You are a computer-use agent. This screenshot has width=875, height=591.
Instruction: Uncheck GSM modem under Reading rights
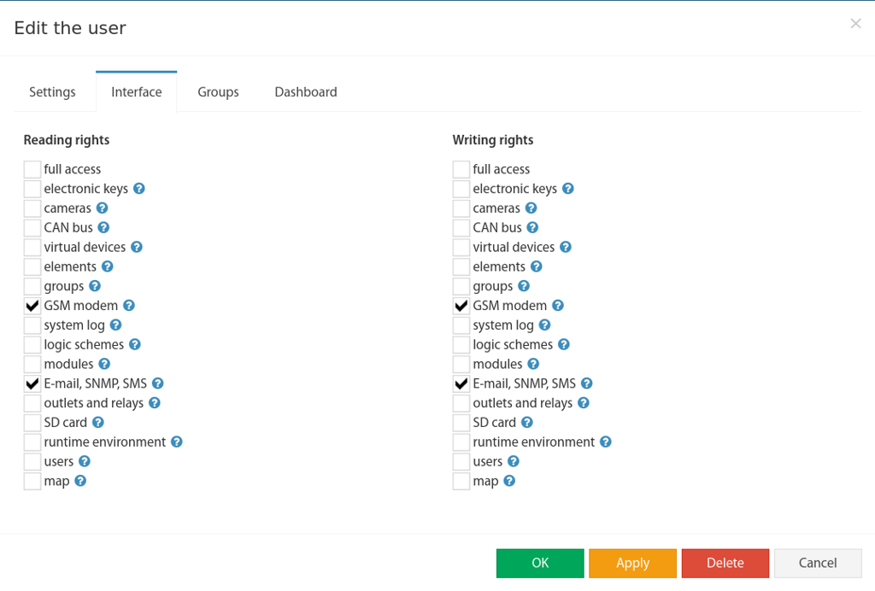(x=32, y=306)
